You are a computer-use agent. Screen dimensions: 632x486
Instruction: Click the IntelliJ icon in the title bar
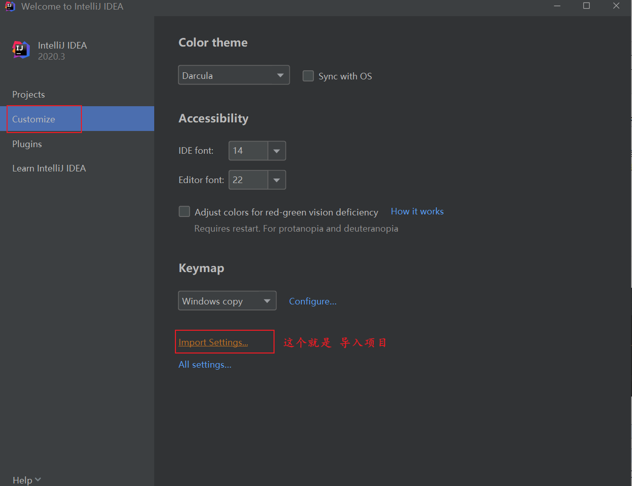click(10, 7)
